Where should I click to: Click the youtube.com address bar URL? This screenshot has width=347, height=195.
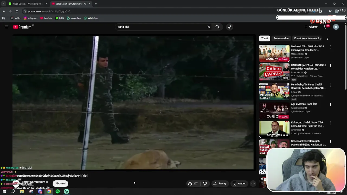(x=49, y=11)
